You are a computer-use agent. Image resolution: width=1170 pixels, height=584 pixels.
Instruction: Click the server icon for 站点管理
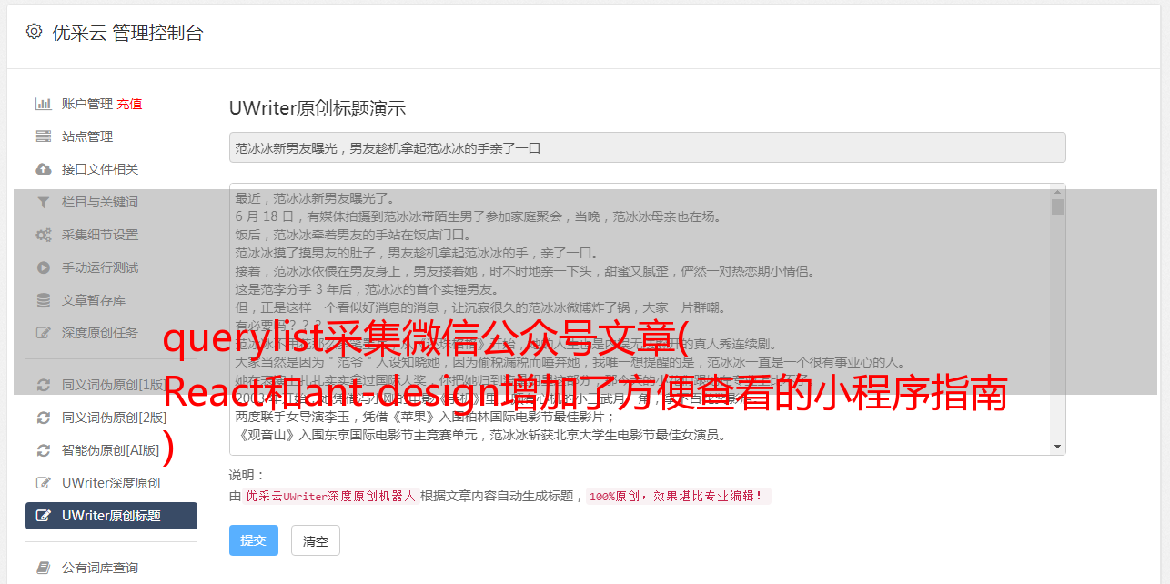43,136
